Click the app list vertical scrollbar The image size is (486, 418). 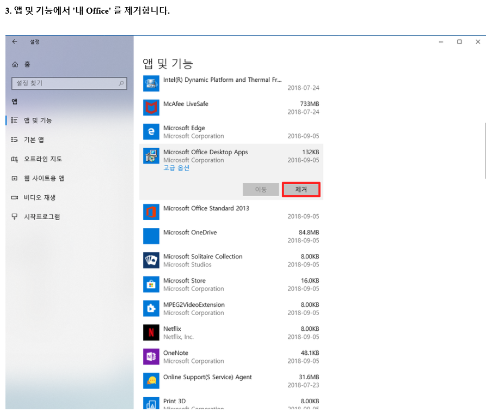tap(485, 150)
